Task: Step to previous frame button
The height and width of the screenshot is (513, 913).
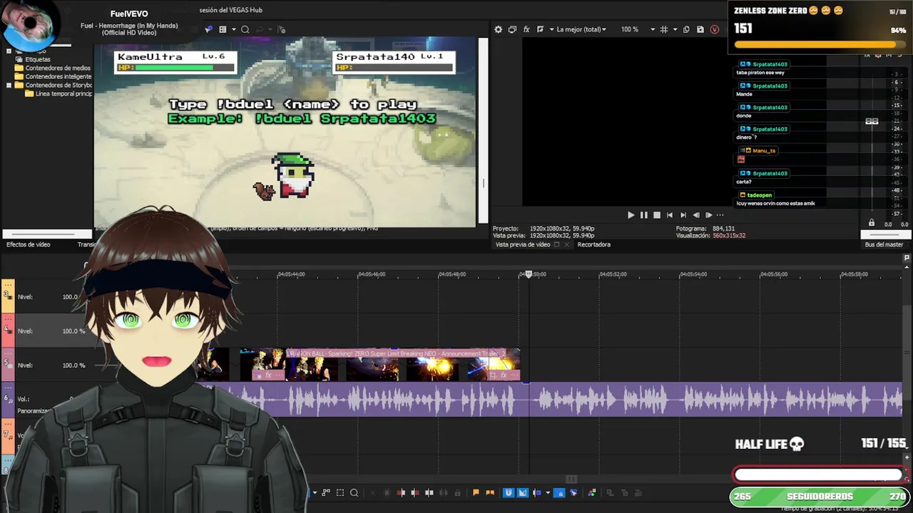Action: click(695, 214)
